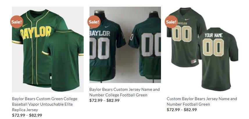Click the white 00 number on the mannequin back jersey

pos(151,45)
